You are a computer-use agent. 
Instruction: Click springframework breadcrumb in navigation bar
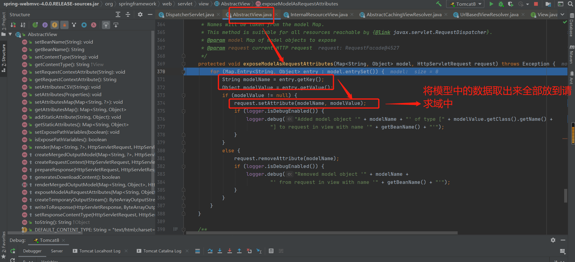pos(138,4)
